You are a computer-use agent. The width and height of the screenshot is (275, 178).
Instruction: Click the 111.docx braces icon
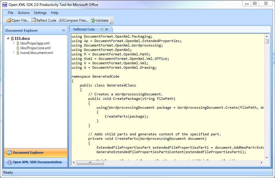click(12, 39)
